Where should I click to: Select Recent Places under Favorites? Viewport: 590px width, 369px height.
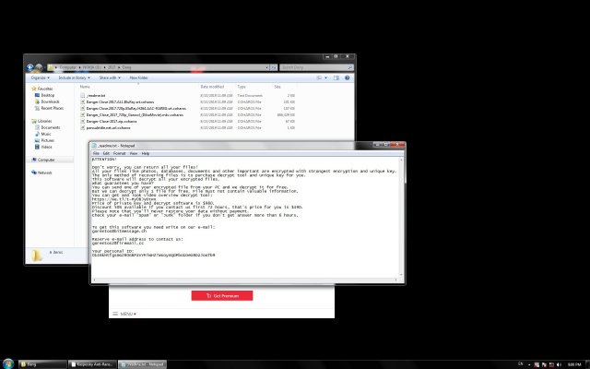coord(49,109)
